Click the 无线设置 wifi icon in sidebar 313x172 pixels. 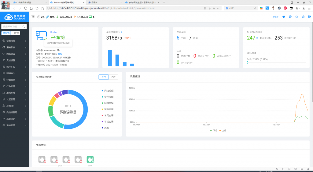(x=4, y=60)
